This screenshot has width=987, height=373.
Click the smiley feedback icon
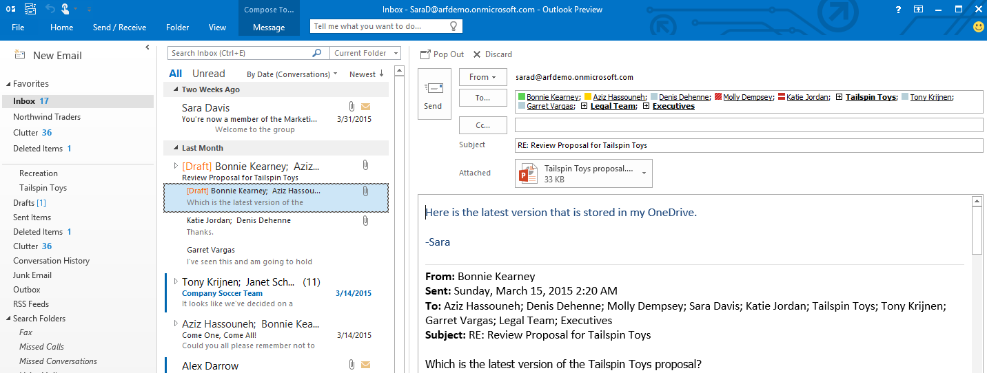(978, 27)
